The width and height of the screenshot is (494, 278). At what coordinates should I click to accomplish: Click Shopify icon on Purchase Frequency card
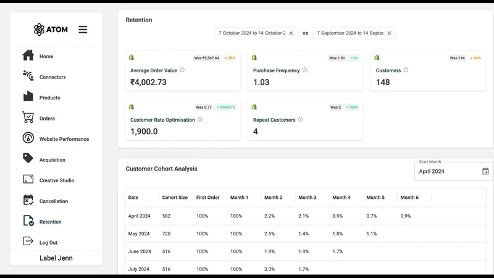254,57
